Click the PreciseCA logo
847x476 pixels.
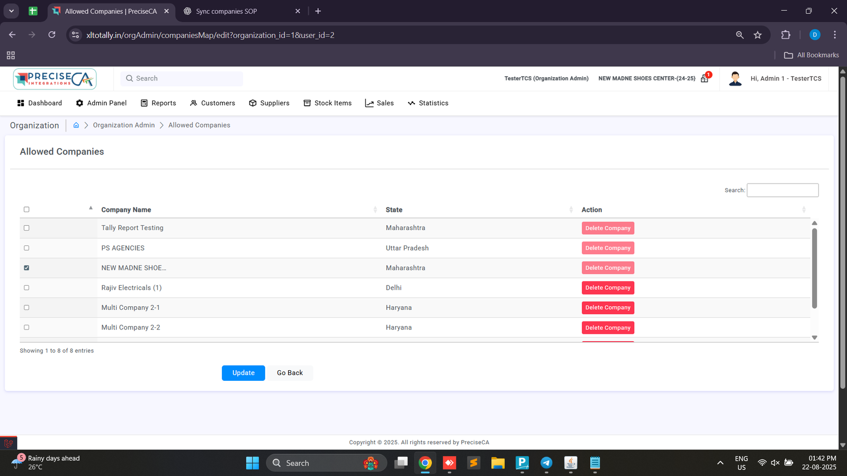(x=55, y=79)
